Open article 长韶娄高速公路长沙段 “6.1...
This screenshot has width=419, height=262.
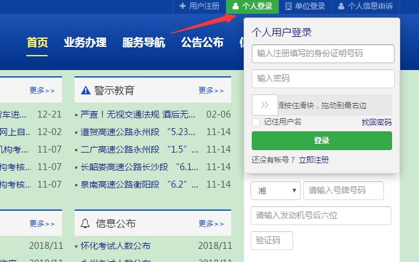click(139, 167)
